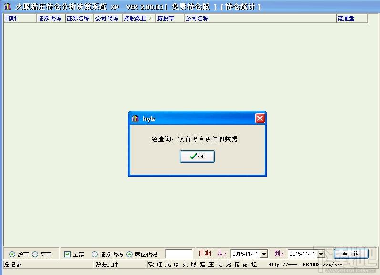
Task: Focus the code input field beside 席位代码
Action: [x=179, y=254]
